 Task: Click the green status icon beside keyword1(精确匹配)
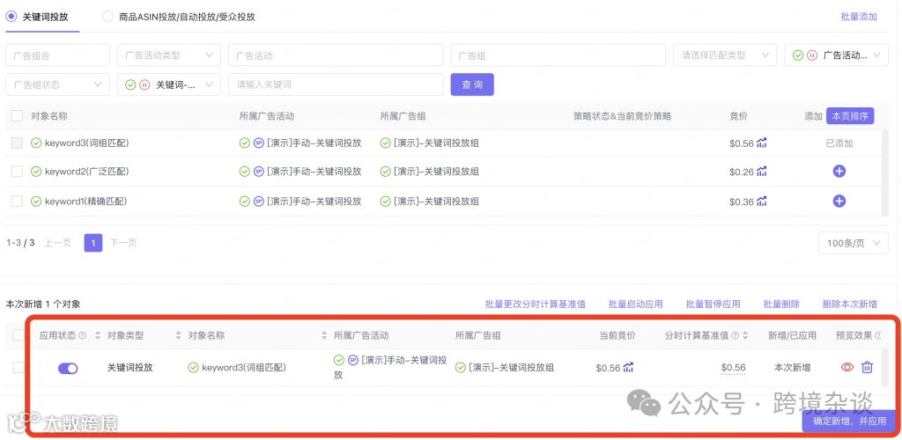tap(36, 201)
